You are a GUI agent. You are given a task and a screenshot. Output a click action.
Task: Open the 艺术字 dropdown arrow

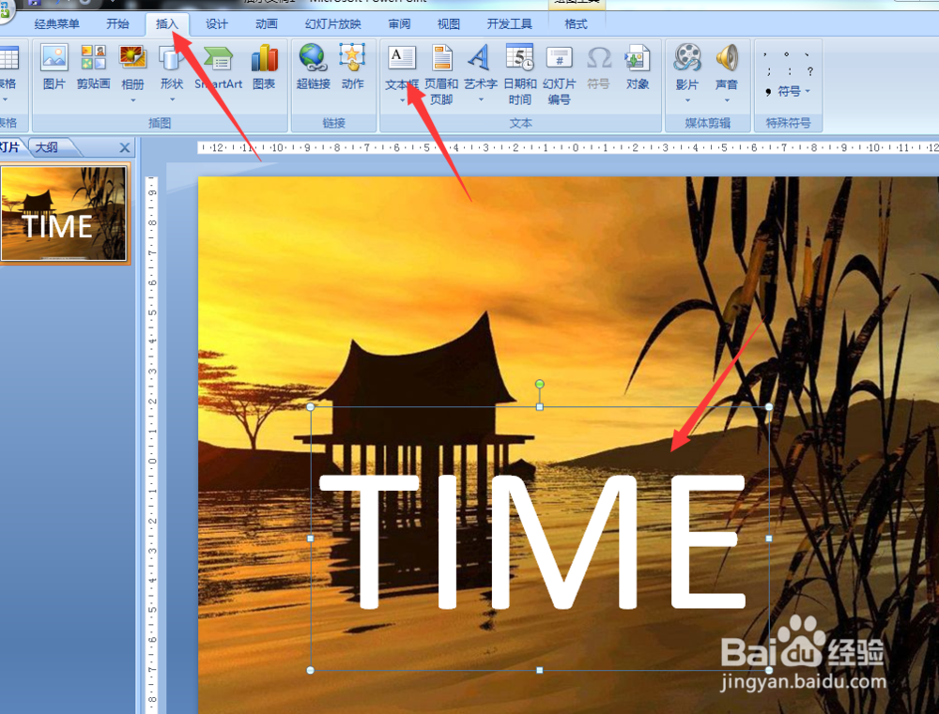click(x=480, y=99)
